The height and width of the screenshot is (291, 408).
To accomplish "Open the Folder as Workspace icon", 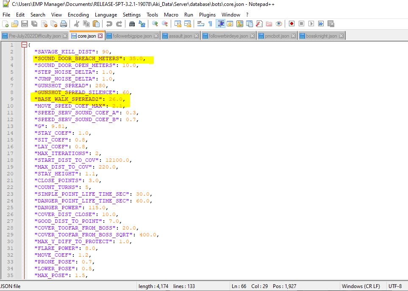I will (x=269, y=24).
